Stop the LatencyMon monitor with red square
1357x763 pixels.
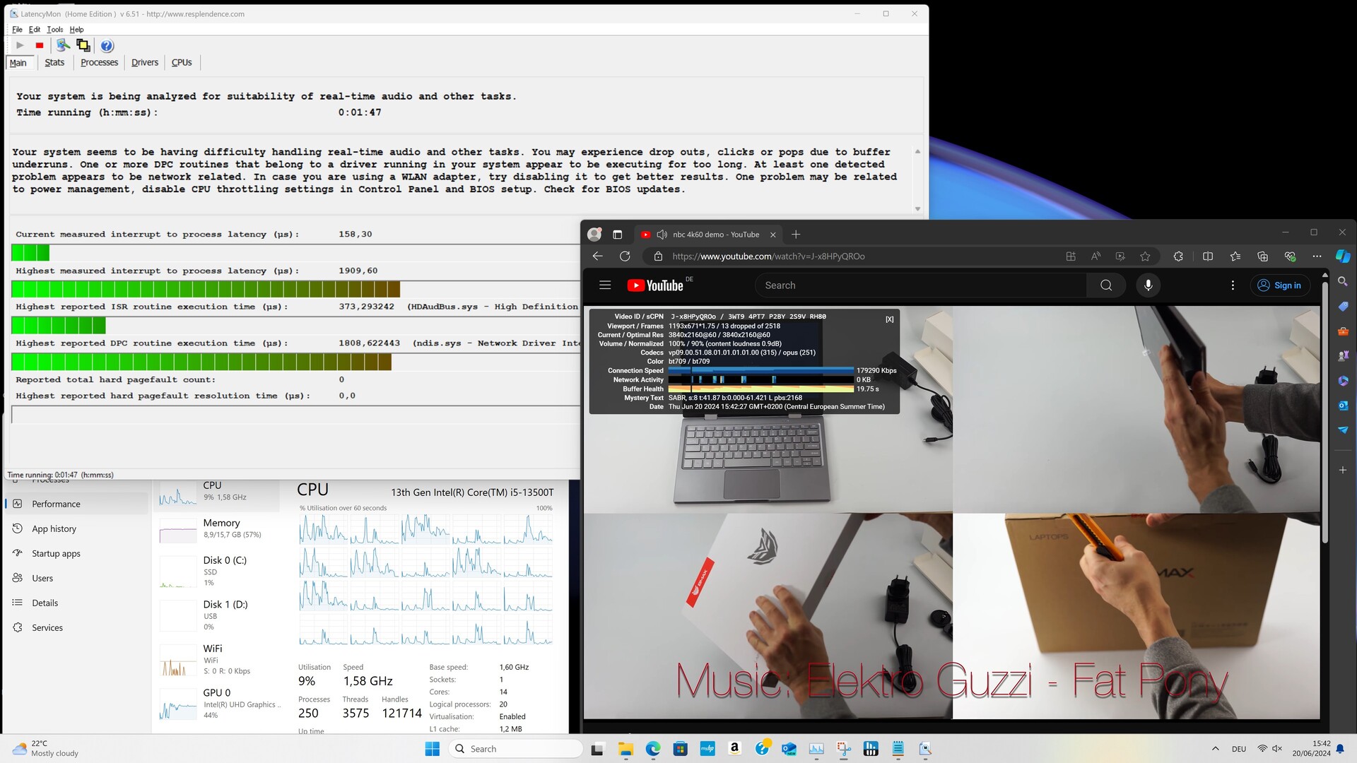pyautogui.click(x=40, y=46)
